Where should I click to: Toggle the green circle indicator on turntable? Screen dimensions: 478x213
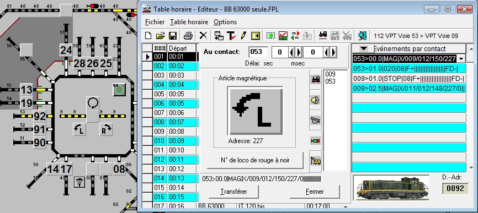119,90
